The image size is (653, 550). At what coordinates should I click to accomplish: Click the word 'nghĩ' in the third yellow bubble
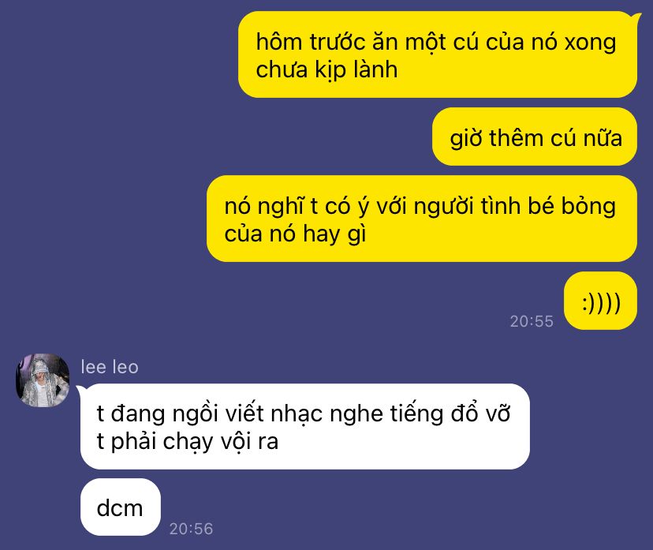click(281, 207)
